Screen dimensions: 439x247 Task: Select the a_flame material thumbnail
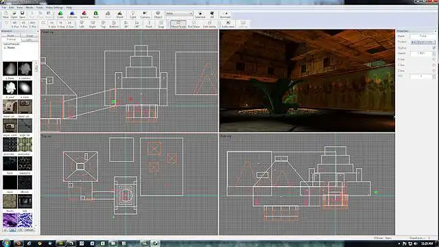click(10, 69)
